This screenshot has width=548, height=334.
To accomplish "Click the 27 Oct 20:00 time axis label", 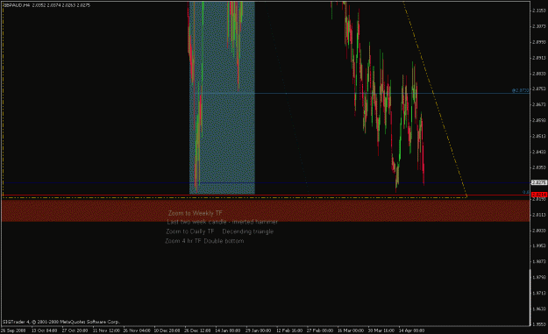I will (x=75, y=330).
